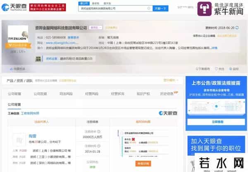Click the link at bottom left of company card
248x172 pixels.
17,69
